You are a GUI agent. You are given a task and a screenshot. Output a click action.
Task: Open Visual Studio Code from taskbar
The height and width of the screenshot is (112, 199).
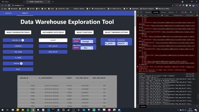(48, 110)
